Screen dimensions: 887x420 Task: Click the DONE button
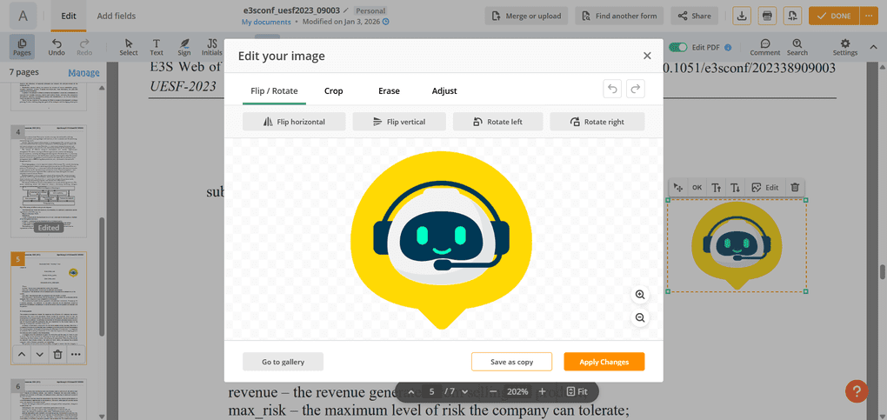click(x=834, y=16)
